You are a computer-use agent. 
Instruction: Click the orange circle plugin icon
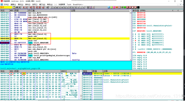[117, 7]
